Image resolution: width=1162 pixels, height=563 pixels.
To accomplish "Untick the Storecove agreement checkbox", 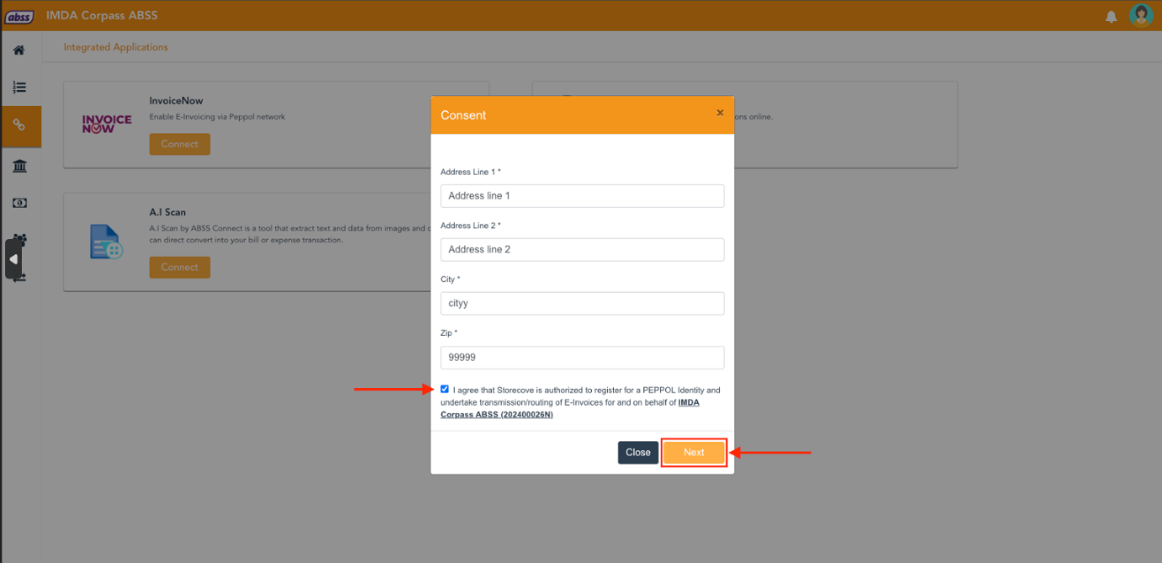I will pos(445,389).
